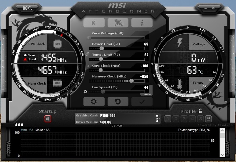Screen dimensions: 236x162
Task: Click the 63 °C temperature reading
Action: click(195, 70)
